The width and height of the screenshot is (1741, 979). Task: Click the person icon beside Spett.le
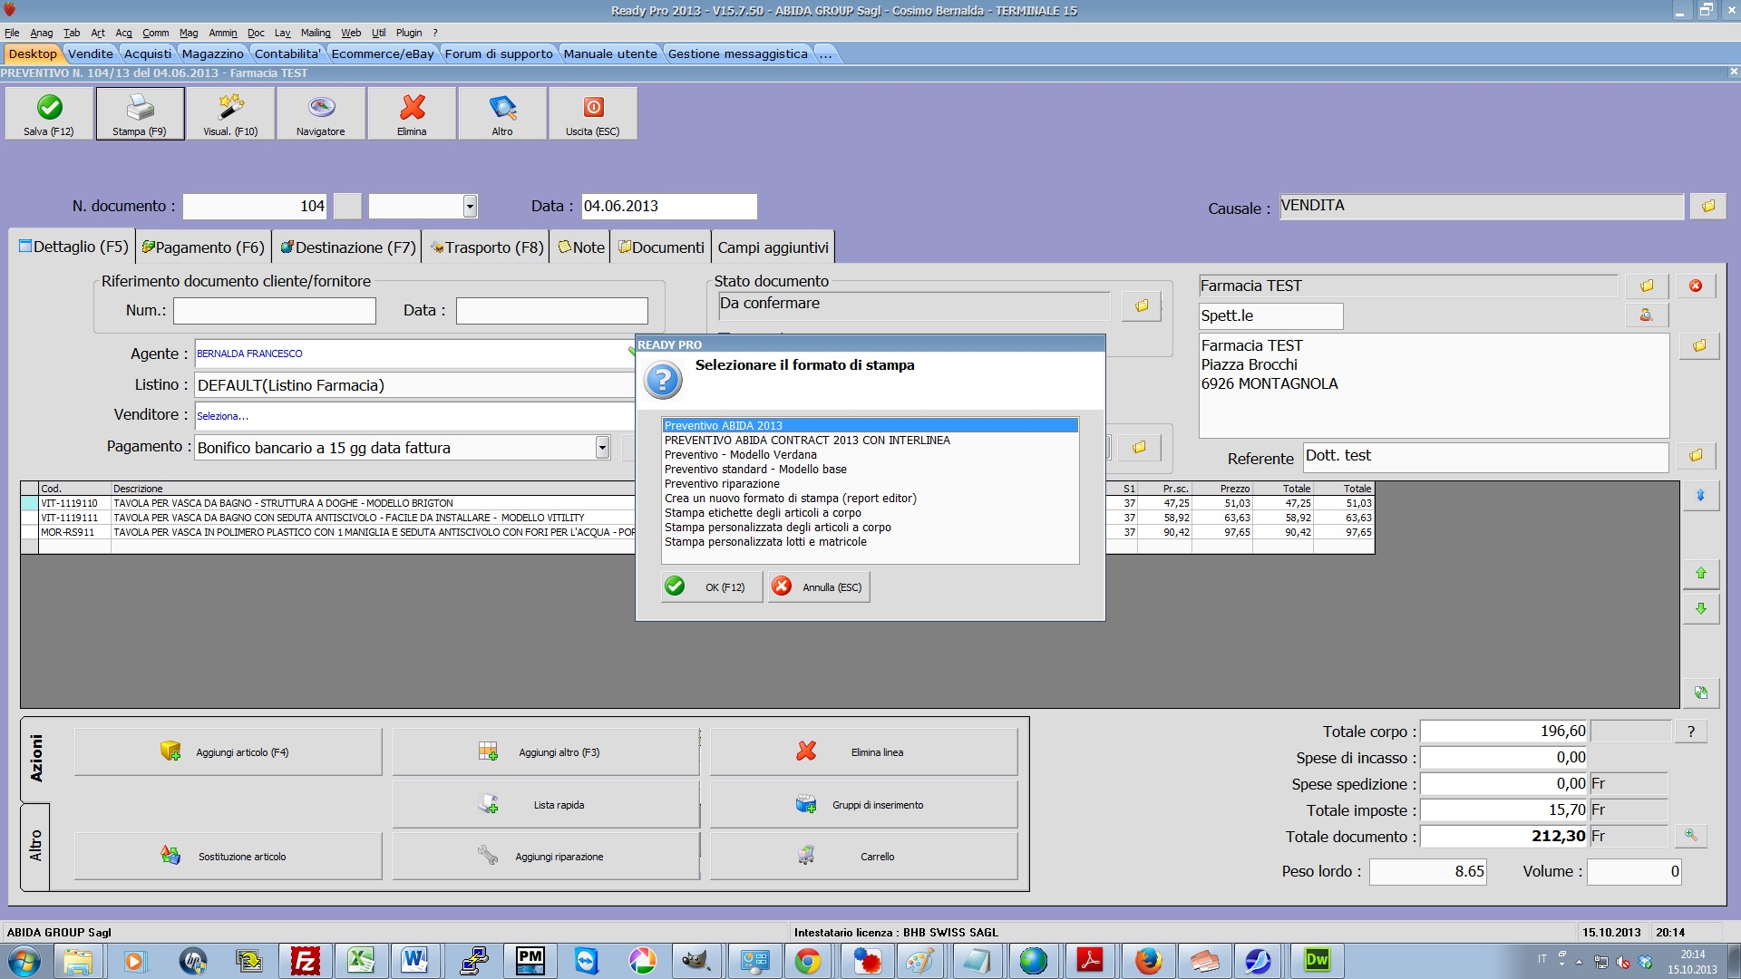tap(1647, 315)
